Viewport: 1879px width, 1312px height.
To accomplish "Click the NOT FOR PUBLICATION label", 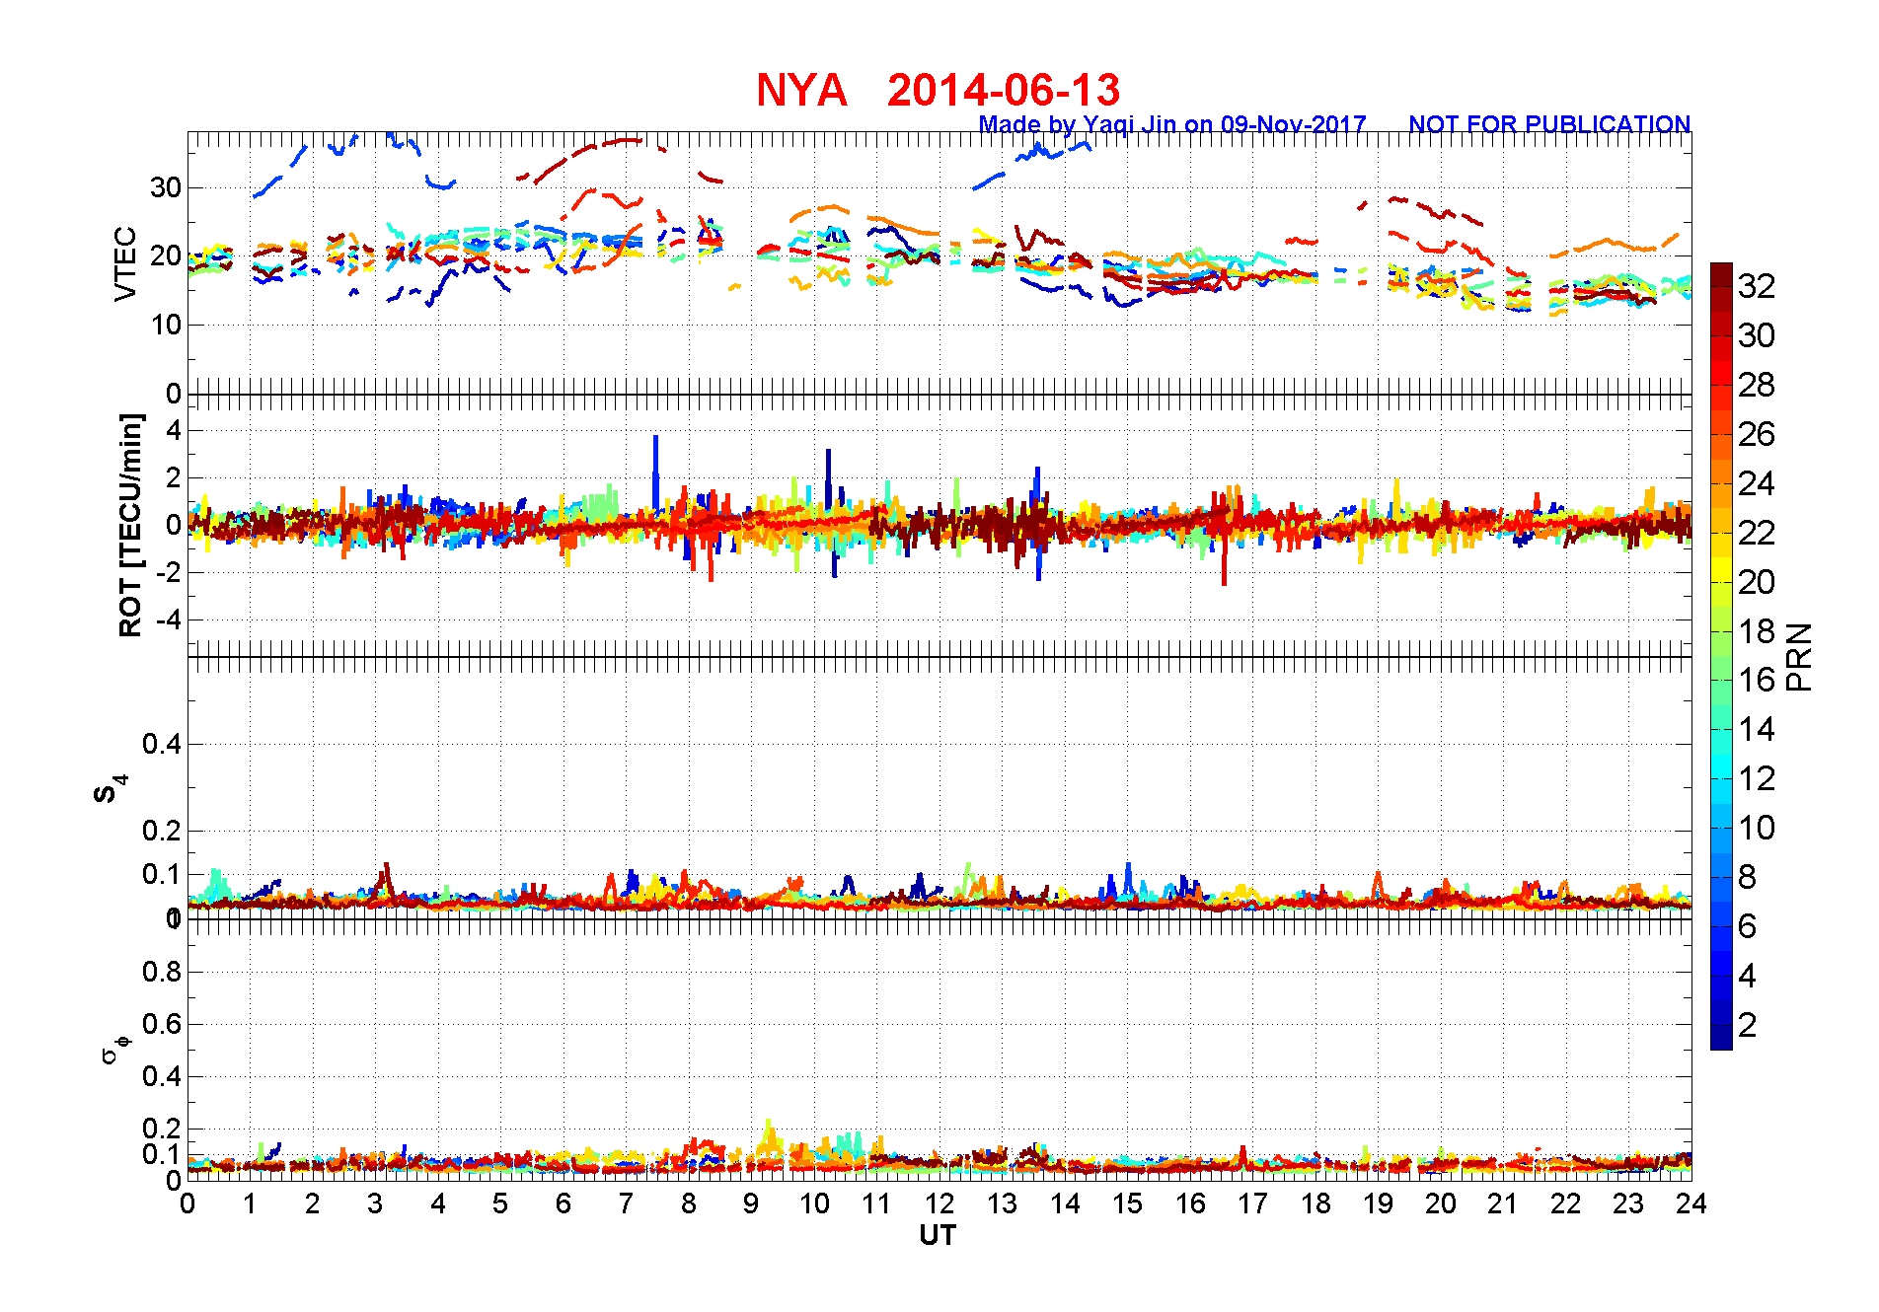I will (x=1549, y=124).
